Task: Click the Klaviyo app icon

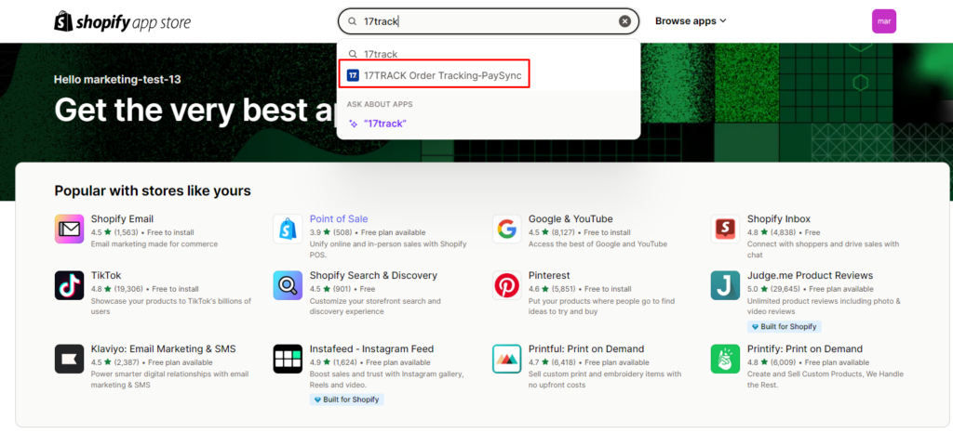Action: click(69, 359)
